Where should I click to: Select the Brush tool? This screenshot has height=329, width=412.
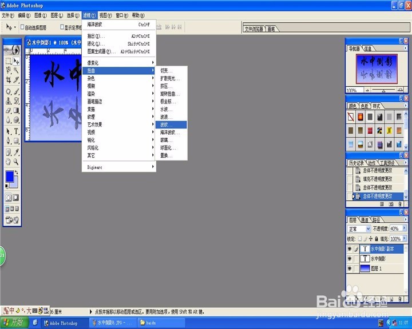point(16,91)
